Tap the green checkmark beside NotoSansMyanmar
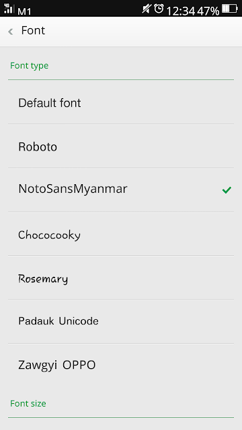The width and height of the screenshot is (242, 430). click(x=227, y=189)
